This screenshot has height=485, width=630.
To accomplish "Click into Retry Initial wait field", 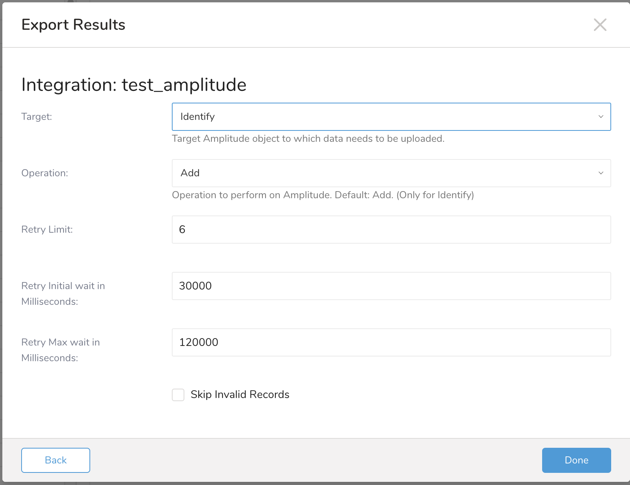I will coord(391,286).
